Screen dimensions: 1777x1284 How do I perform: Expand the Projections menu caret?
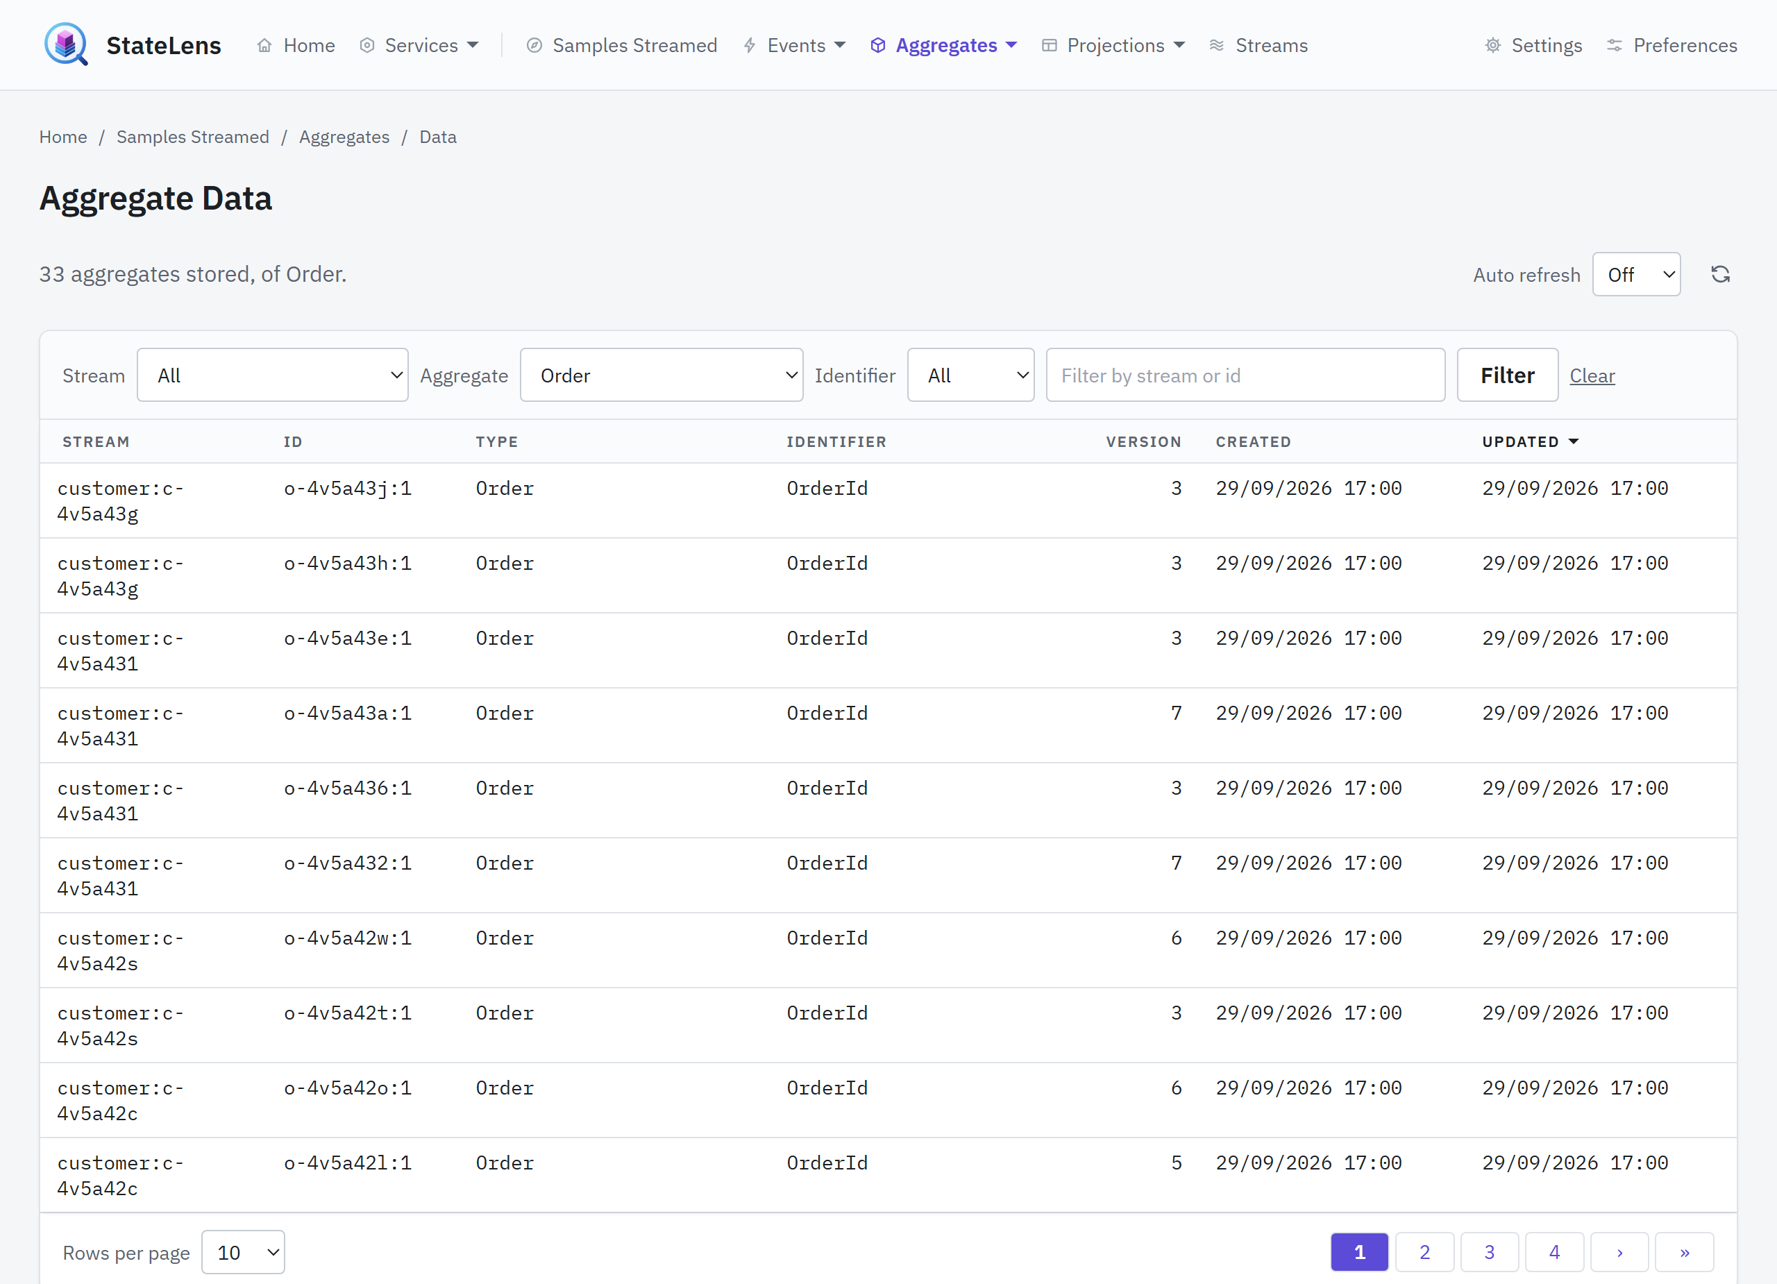click(x=1179, y=44)
